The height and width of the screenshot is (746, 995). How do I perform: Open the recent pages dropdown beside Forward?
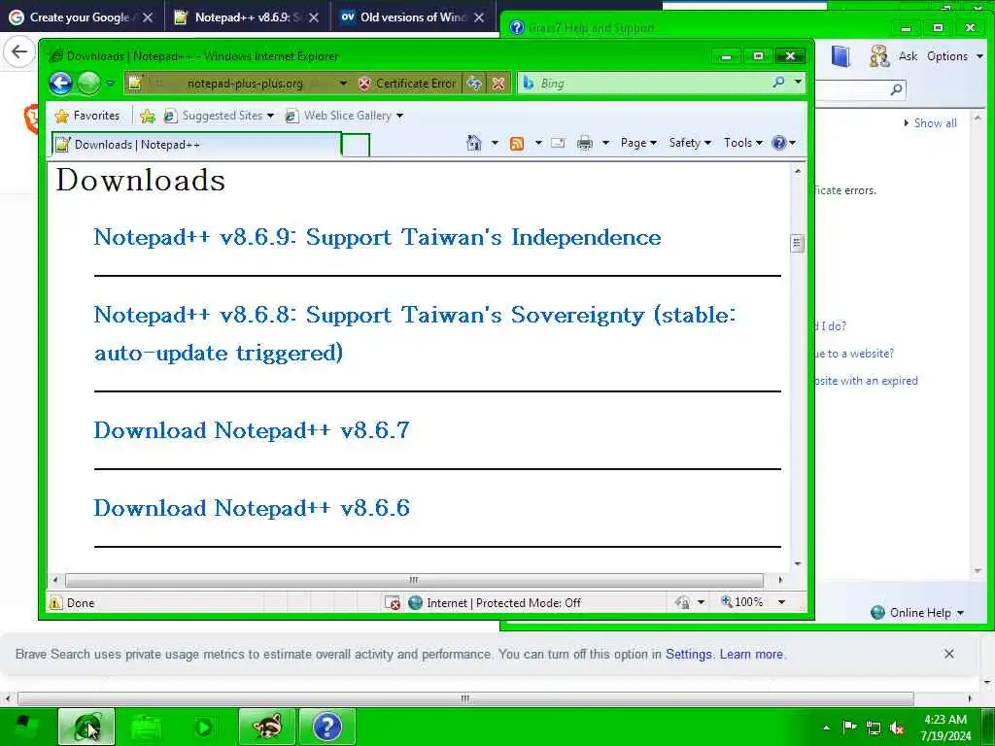[x=110, y=84]
